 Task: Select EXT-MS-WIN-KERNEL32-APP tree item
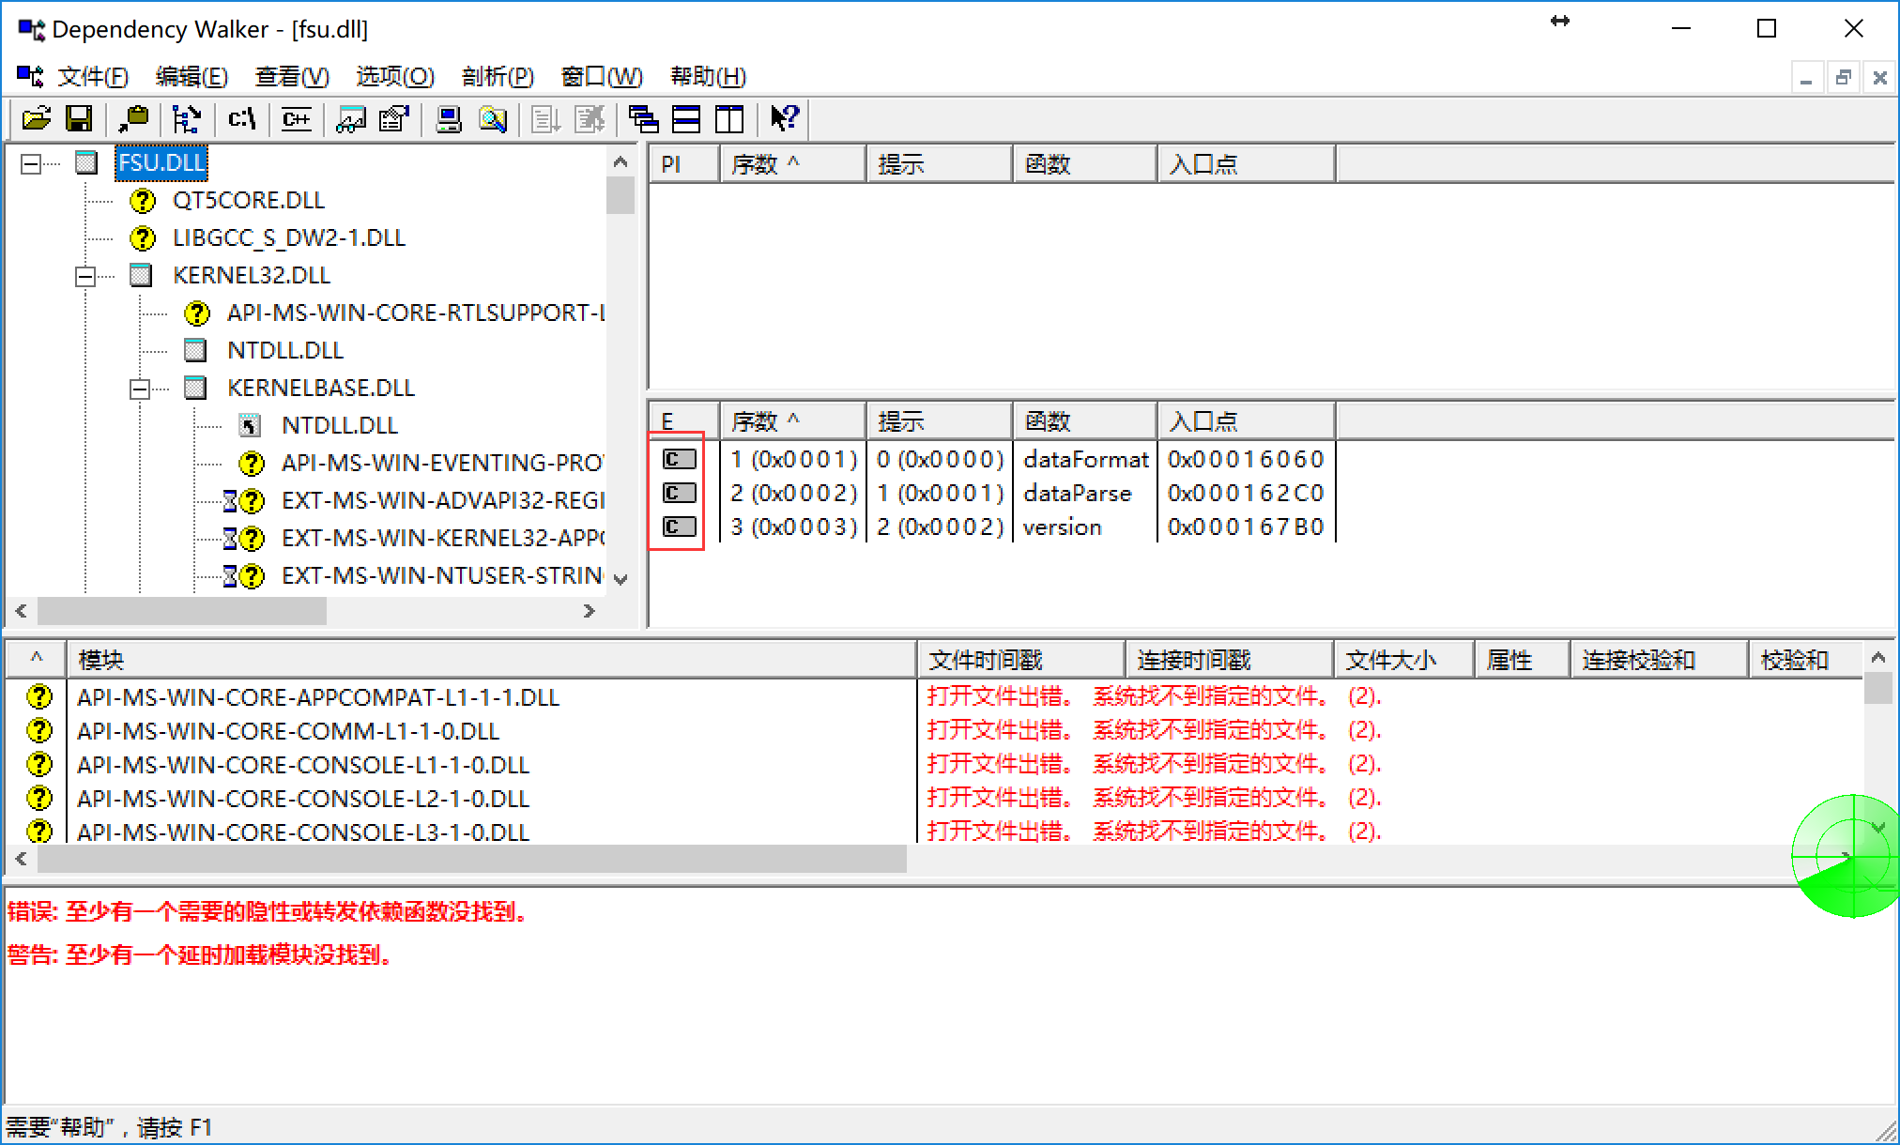pyautogui.click(x=442, y=538)
